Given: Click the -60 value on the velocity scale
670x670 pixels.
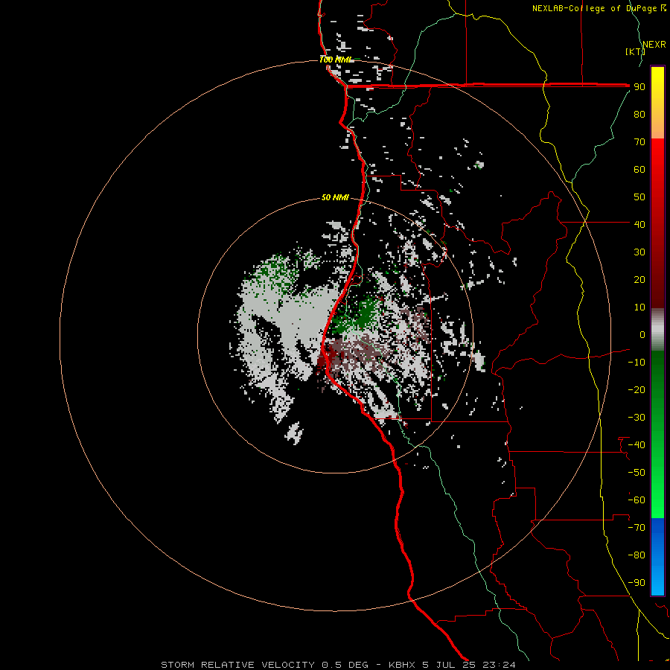Looking at the screenshot, I should click(x=636, y=500).
